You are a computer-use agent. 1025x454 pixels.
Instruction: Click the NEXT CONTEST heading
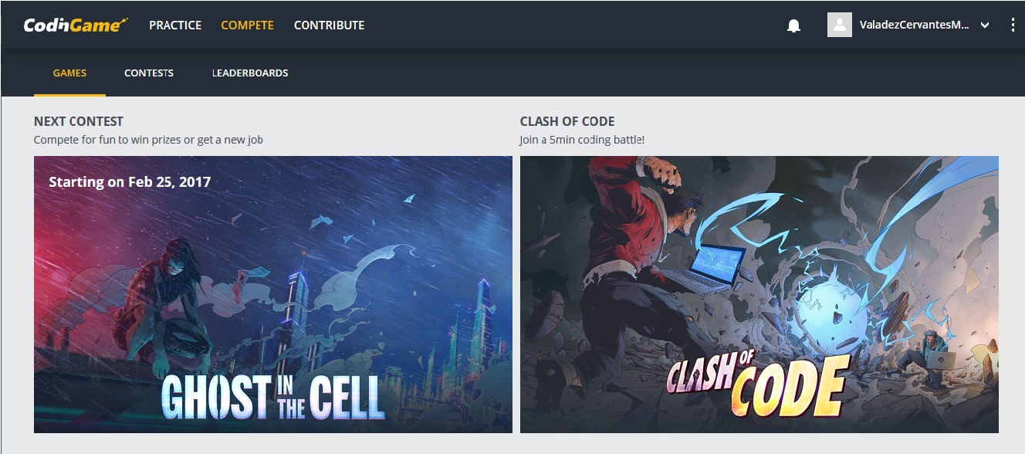[79, 121]
